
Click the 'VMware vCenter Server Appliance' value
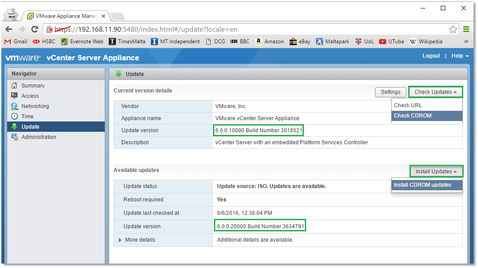point(257,118)
